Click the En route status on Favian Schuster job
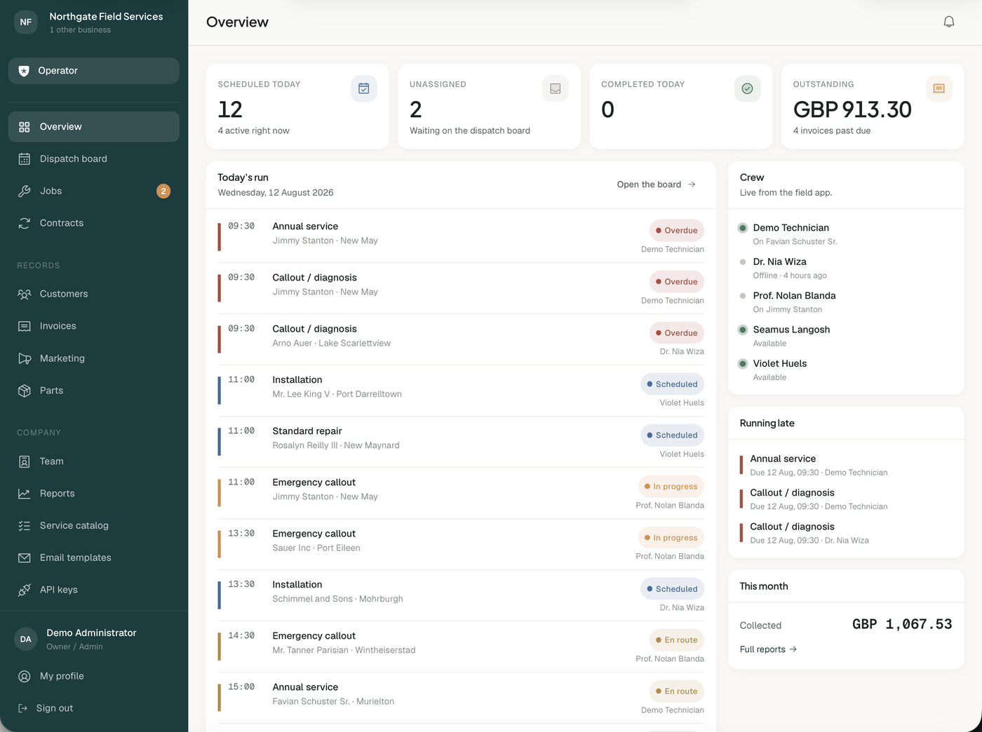 point(677,691)
